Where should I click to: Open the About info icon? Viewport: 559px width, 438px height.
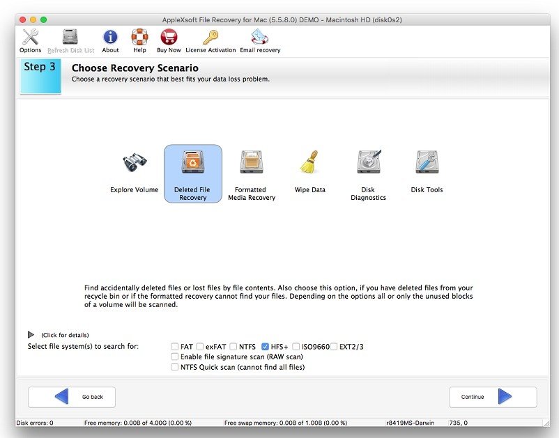110,37
